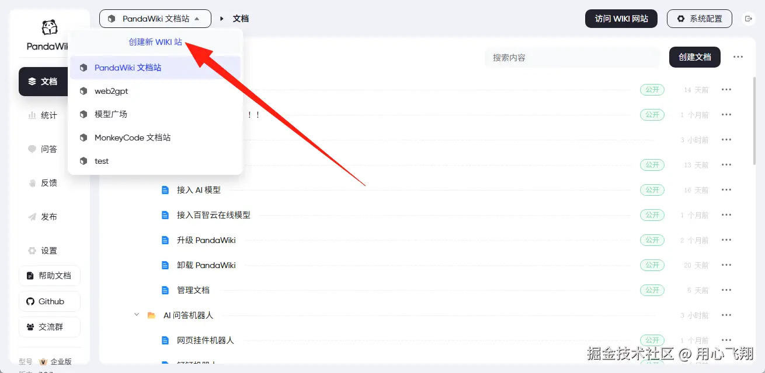Click the 创建文档 button

click(695, 57)
